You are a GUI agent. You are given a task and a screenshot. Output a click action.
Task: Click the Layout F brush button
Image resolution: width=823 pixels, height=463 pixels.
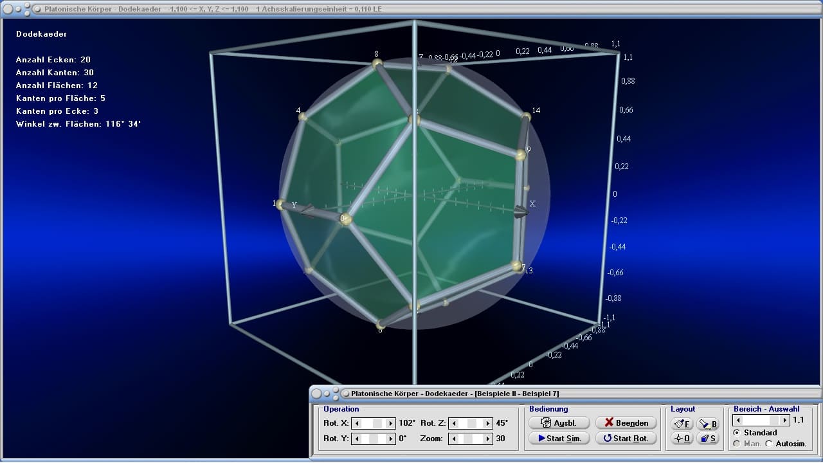(x=683, y=424)
